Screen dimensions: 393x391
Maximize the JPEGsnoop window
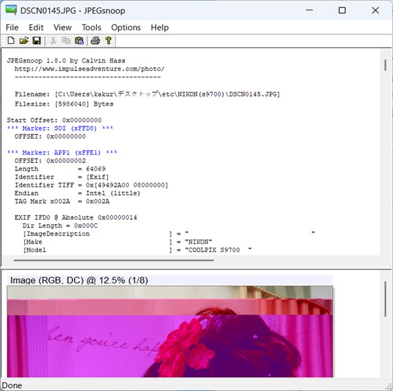pyautogui.click(x=342, y=11)
